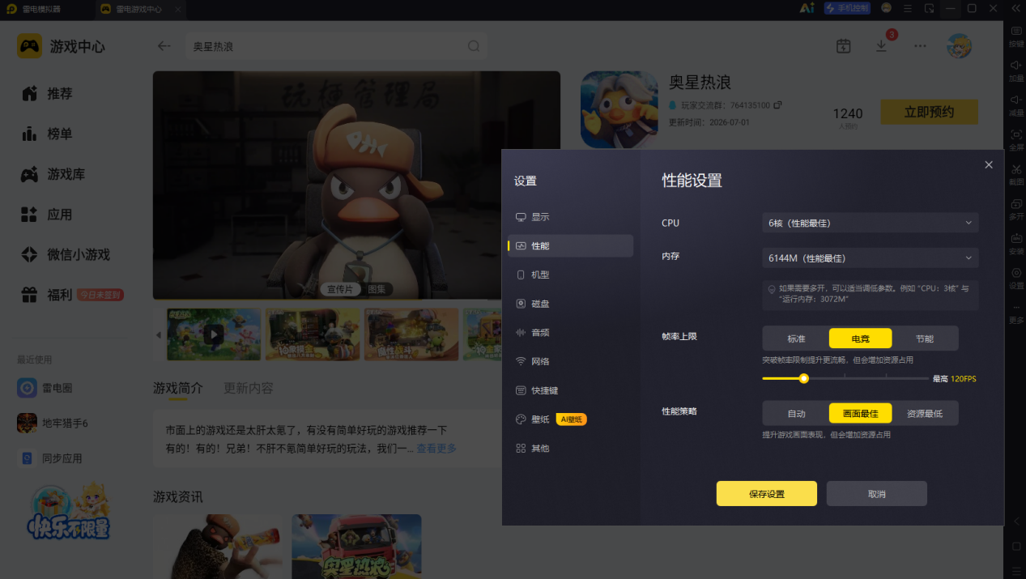Click the frame rate slider handle
The height and width of the screenshot is (579, 1026).
803,378
